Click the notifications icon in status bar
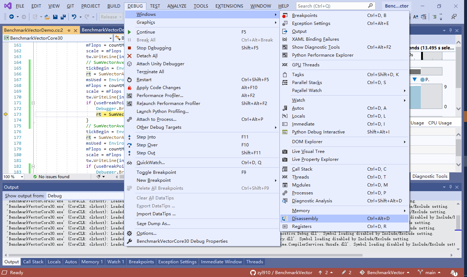The width and height of the screenshot is (467, 277). (453, 273)
